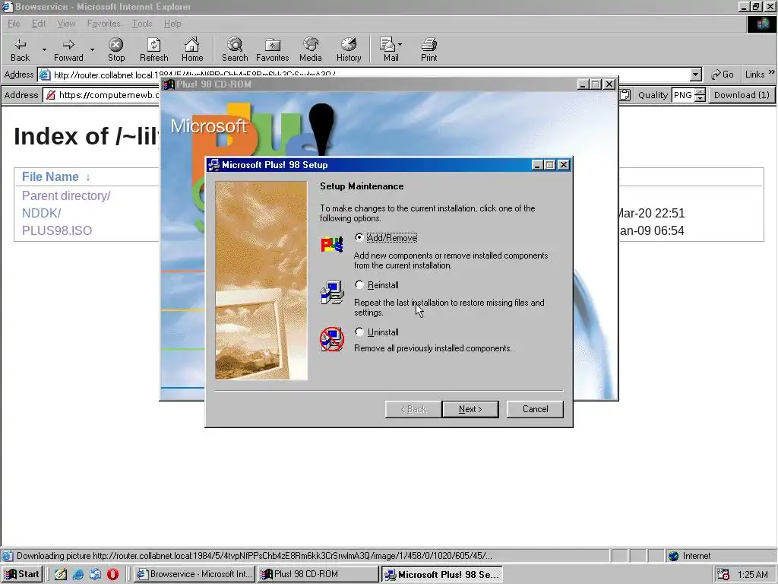Image resolution: width=778 pixels, height=584 pixels.
Task: Launch Opera from quick launch
Action: click(112, 574)
